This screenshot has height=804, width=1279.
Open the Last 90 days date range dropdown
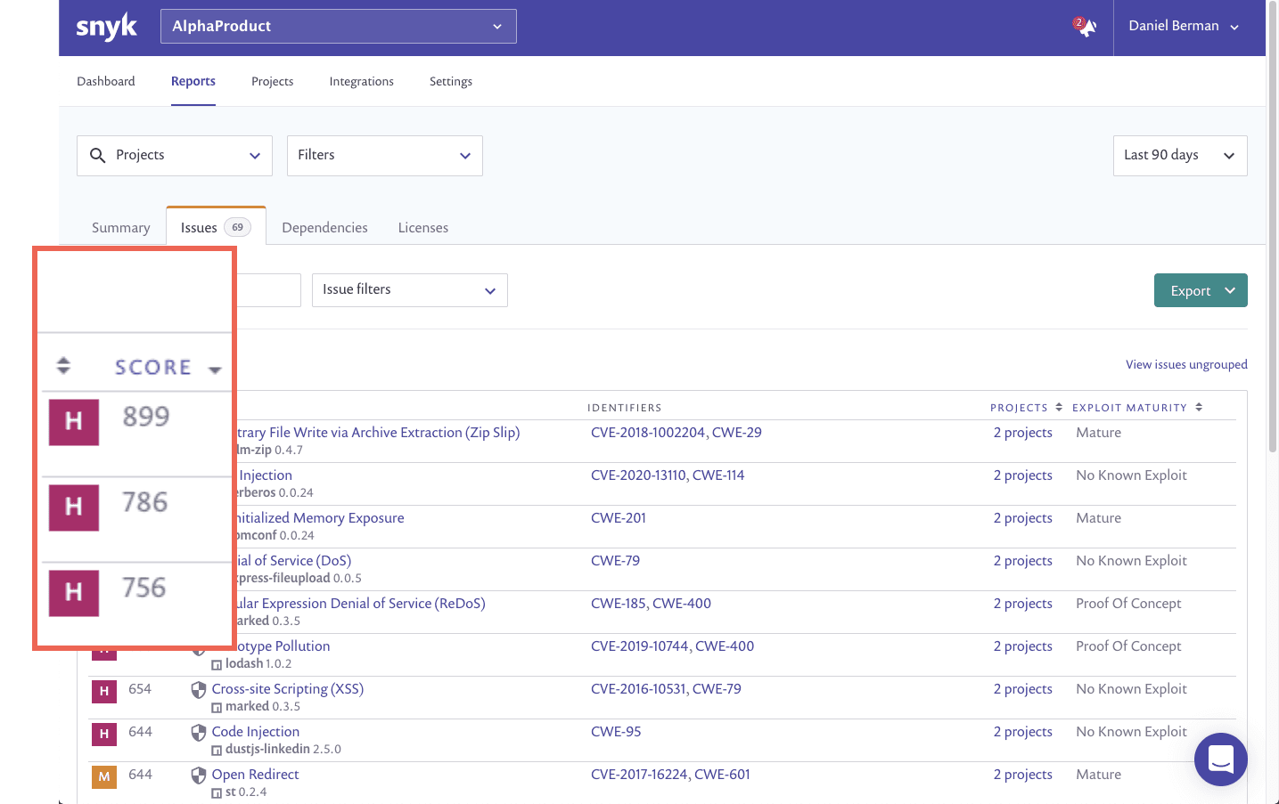click(x=1180, y=156)
